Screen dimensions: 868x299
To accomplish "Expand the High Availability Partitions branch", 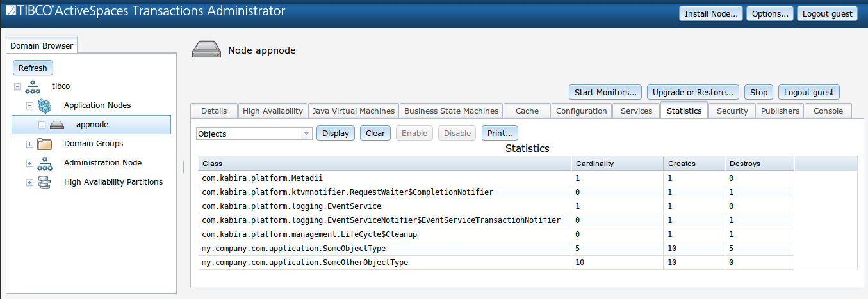I will (x=29, y=182).
